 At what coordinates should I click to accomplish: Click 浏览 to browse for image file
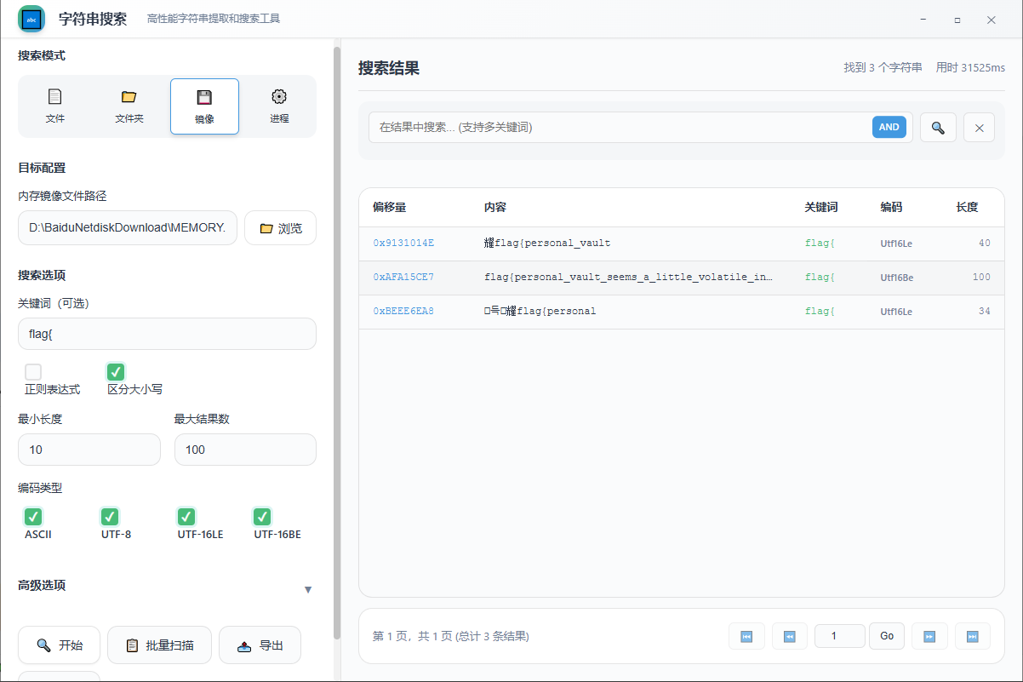pos(280,228)
